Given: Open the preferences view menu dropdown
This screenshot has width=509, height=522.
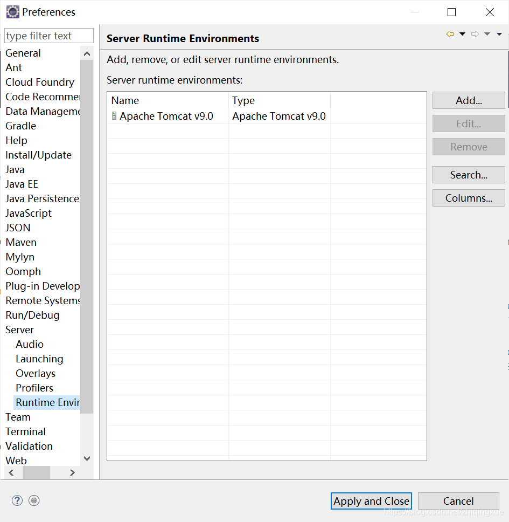Looking at the screenshot, I should [499, 34].
